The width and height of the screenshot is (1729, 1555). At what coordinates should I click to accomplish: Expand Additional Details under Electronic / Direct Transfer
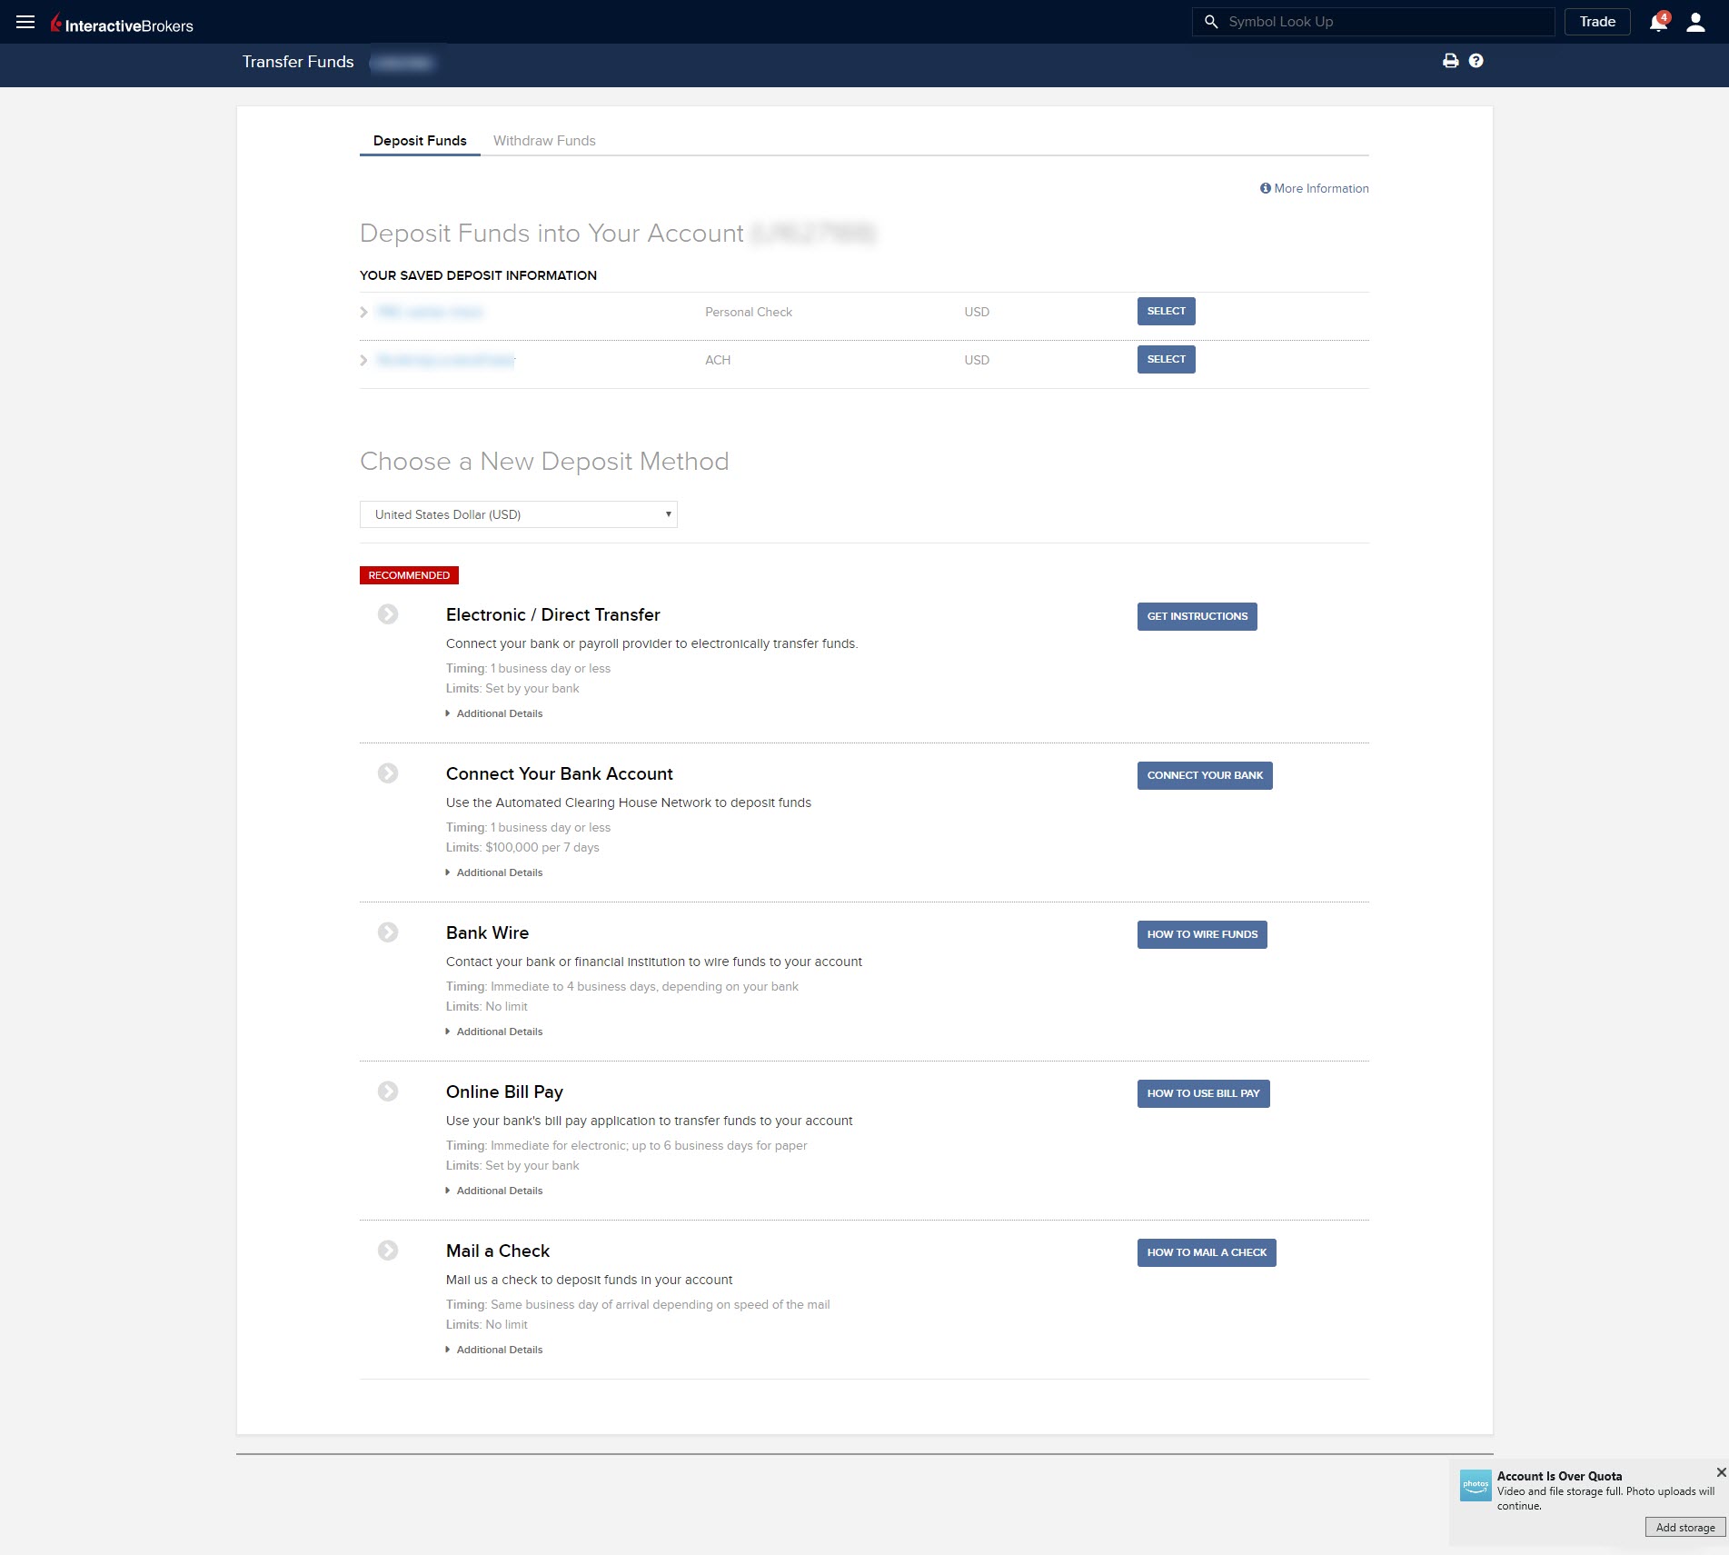[x=494, y=713]
